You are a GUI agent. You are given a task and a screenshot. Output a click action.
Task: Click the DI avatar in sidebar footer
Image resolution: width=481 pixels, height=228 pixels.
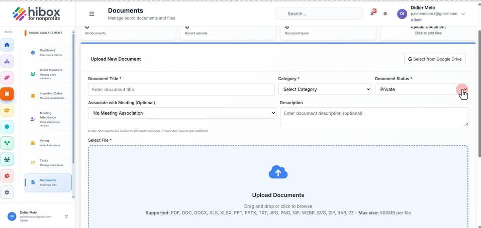coord(12,216)
